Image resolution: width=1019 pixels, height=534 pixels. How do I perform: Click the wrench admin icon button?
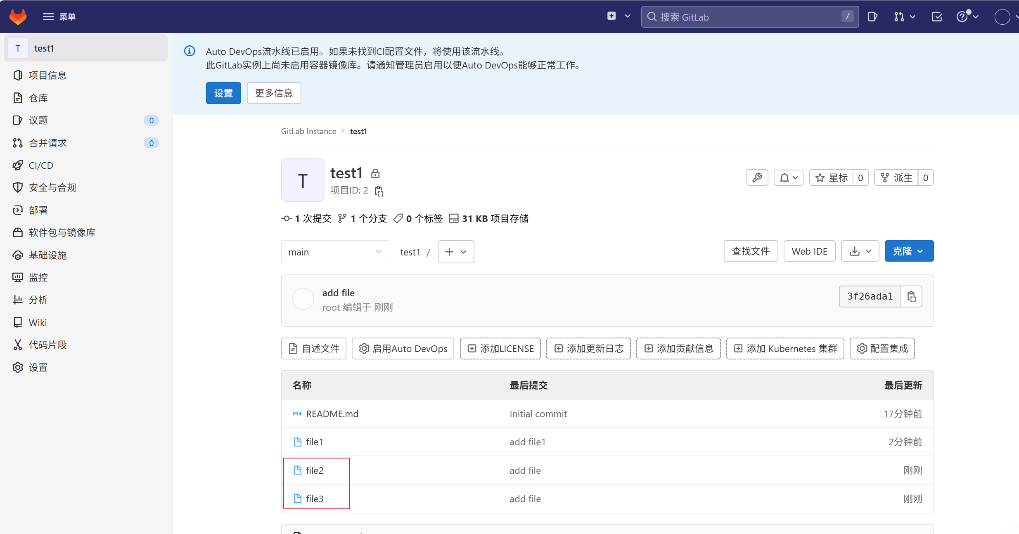click(757, 178)
